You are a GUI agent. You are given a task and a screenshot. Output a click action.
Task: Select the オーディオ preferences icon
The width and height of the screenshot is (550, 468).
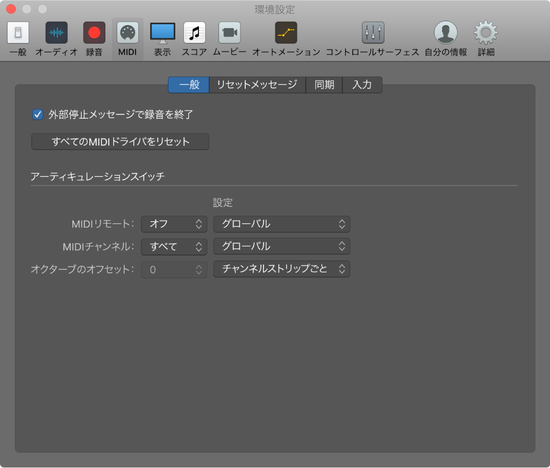[56, 33]
